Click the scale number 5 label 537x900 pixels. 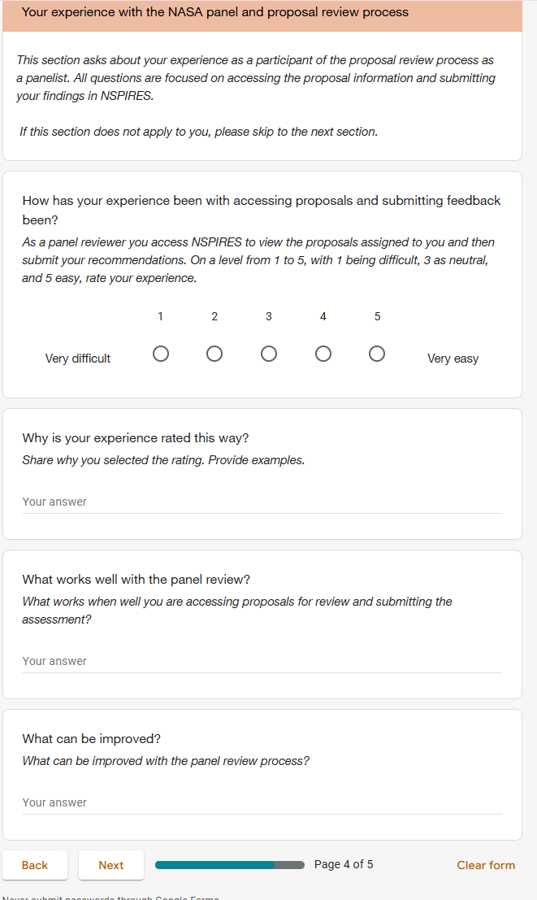[x=377, y=317]
